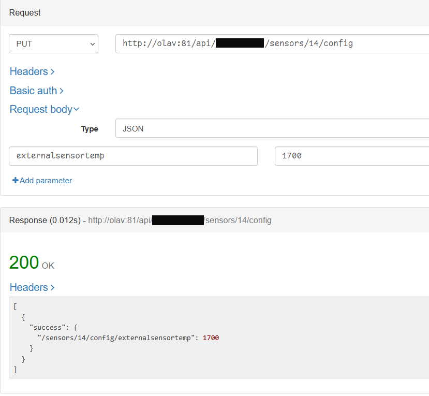Click the request URL input field
The height and width of the screenshot is (396, 429).
tap(272, 44)
